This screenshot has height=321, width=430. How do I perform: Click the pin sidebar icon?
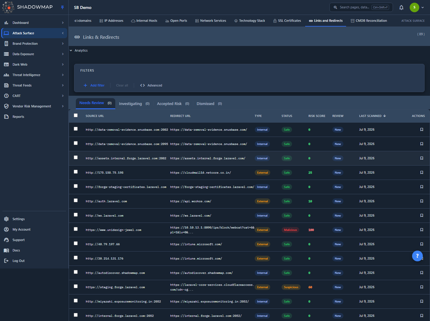[x=62, y=7]
